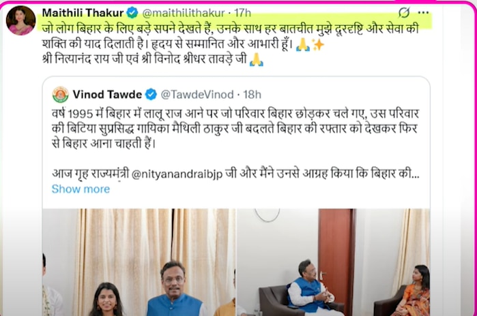
Task: Open the Vinod Tawde display name
Action: 107,95
